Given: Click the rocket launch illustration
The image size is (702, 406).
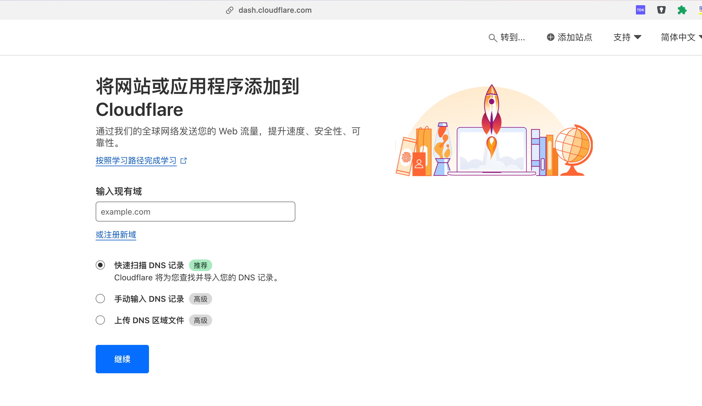Looking at the screenshot, I should click(494, 130).
